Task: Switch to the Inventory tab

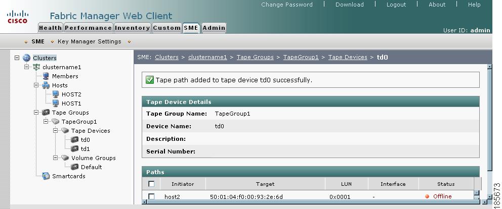Action: 132,28
